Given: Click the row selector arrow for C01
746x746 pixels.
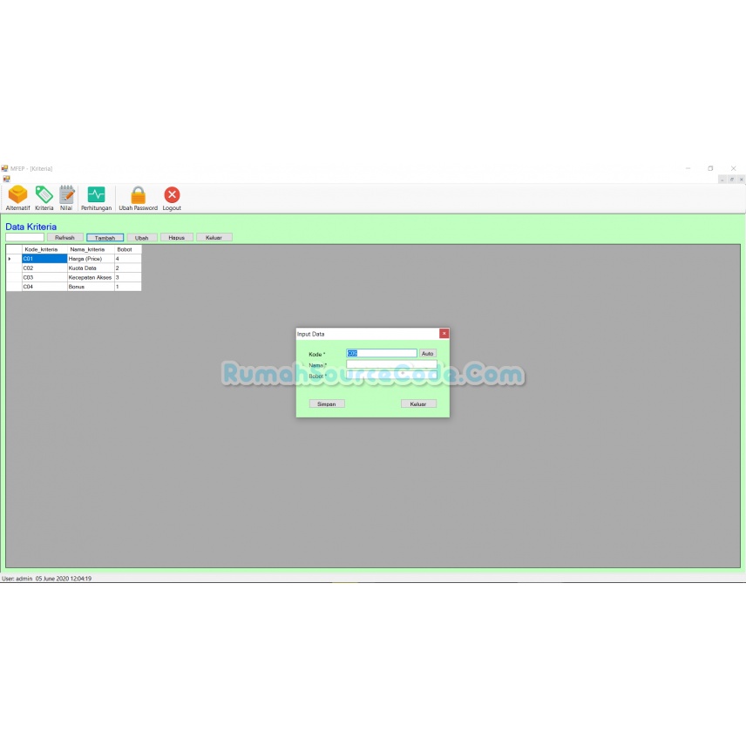Looking at the screenshot, I should (14, 259).
